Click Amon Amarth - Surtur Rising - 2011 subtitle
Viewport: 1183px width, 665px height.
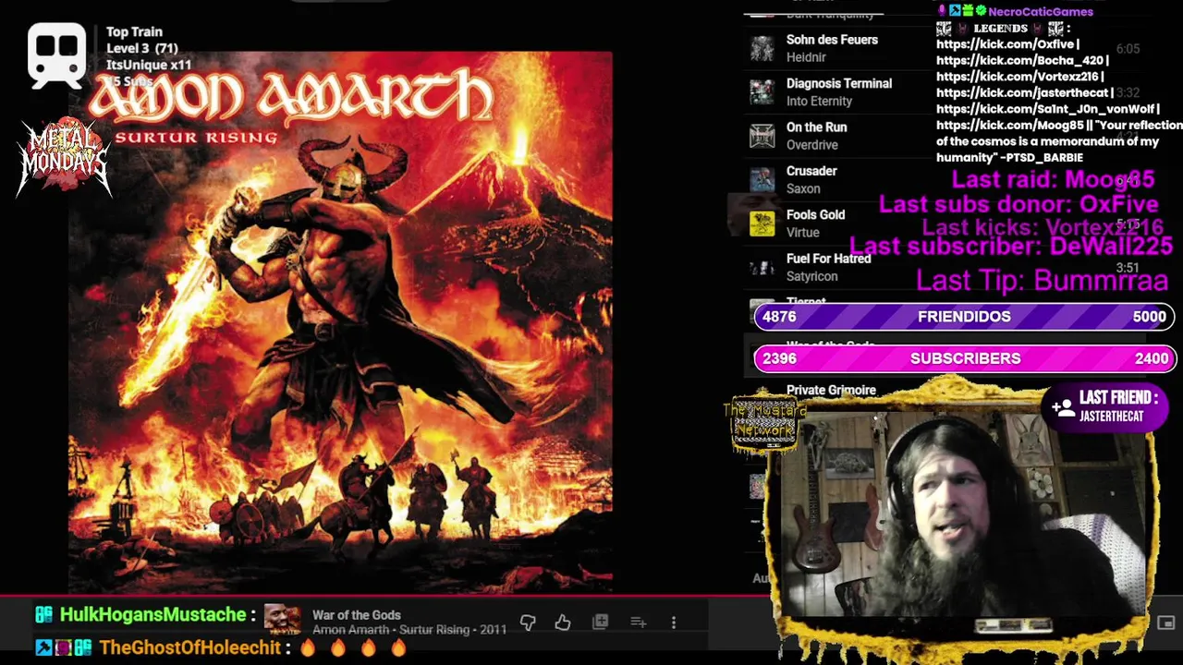click(409, 630)
